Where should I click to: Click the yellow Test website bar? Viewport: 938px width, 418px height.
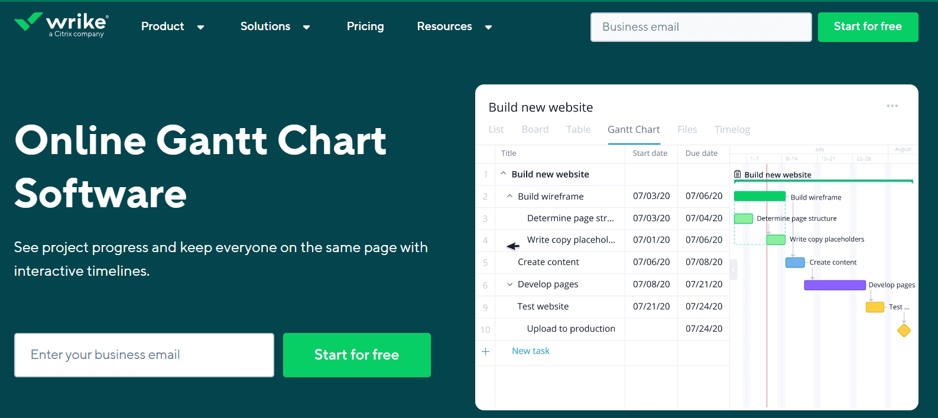pyautogui.click(x=875, y=308)
